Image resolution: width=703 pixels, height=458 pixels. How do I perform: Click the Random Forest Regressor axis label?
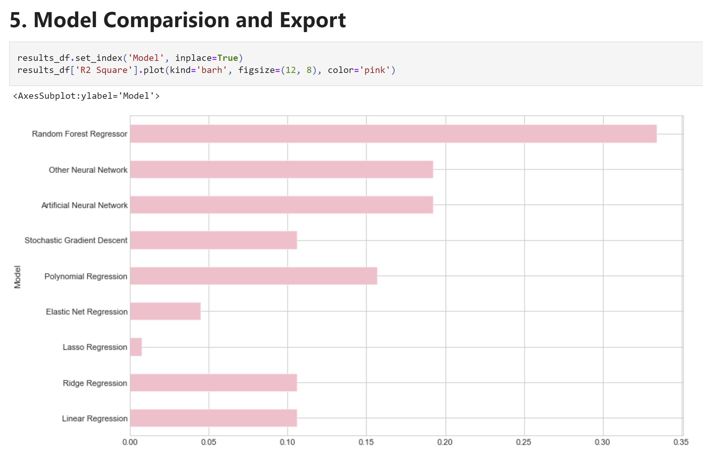coord(79,134)
